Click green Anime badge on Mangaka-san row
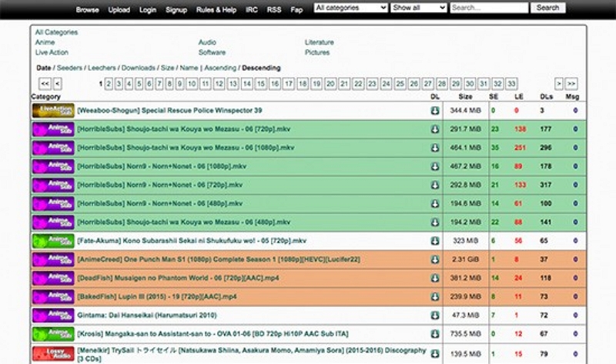 point(53,334)
